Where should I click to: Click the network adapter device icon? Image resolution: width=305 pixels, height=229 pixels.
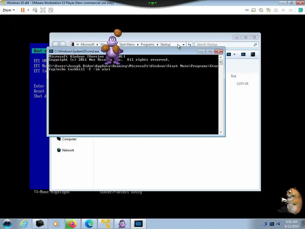click(x=268, y=10)
